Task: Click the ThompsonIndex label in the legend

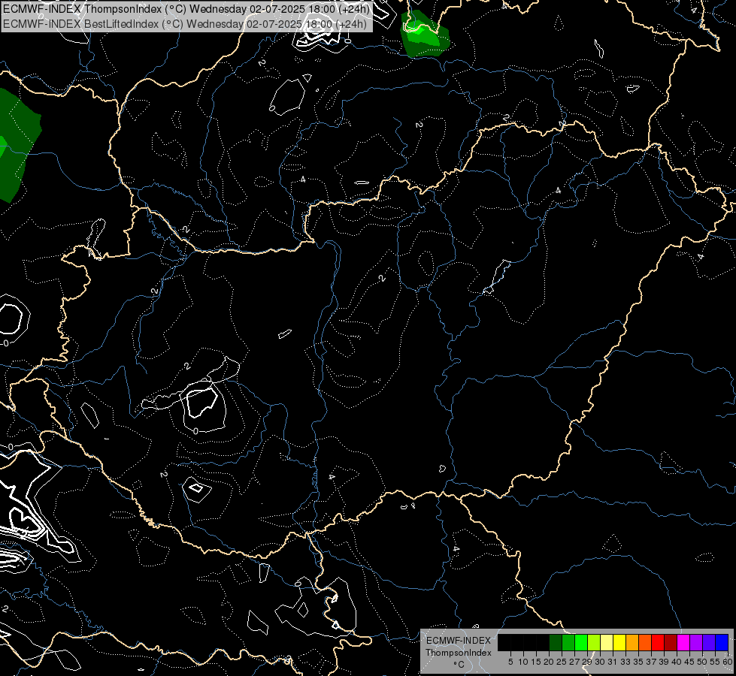Action: [459, 653]
